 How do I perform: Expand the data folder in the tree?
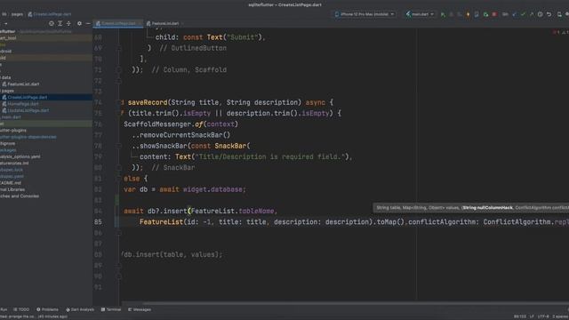[6, 77]
